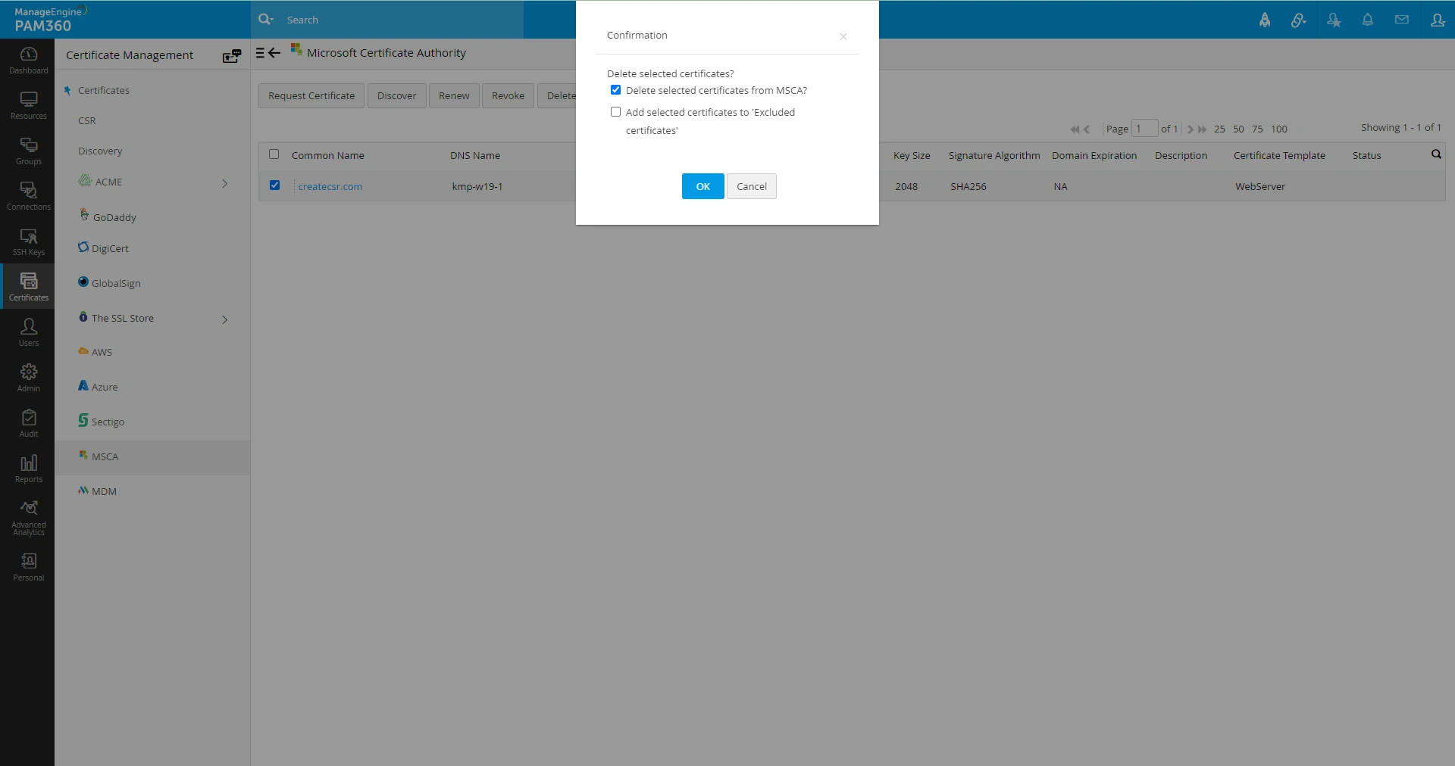The height and width of the screenshot is (766, 1455).
Task: Show 100 rows per page
Action: point(1279,129)
